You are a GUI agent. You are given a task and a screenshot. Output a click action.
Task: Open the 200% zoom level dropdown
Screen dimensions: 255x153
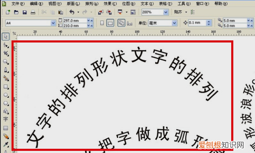coord(166,12)
